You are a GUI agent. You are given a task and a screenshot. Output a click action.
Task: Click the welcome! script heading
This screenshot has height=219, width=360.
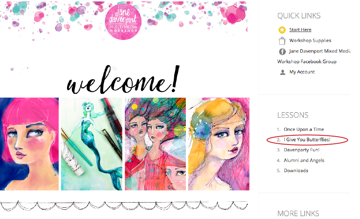(x=123, y=80)
